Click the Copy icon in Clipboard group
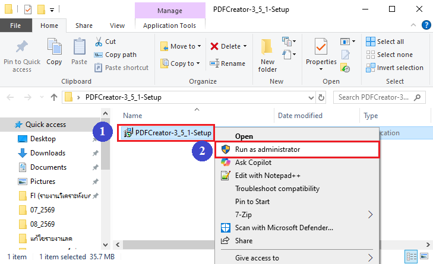The height and width of the screenshot is (264, 433). (54, 46)
